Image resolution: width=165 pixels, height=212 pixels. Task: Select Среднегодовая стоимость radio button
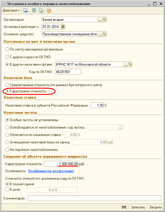pos(54,85)
